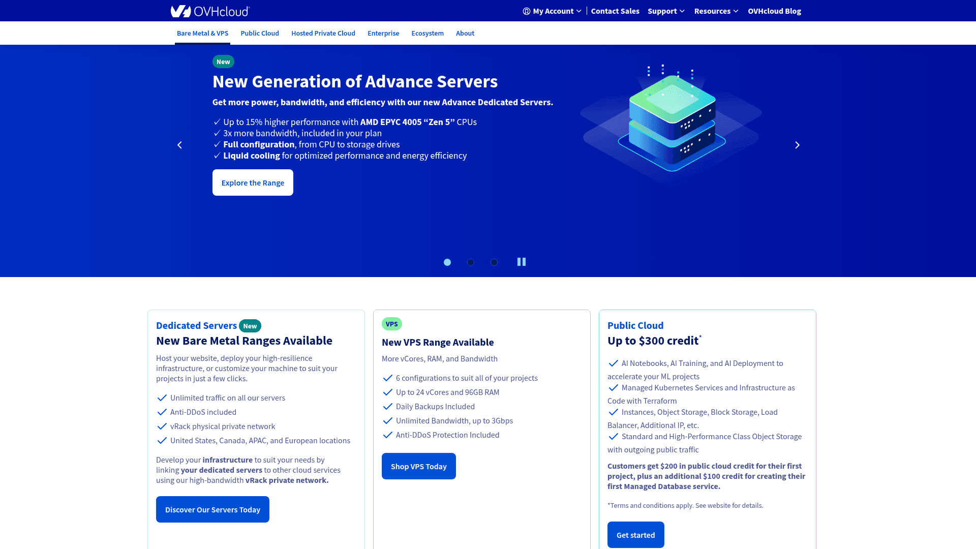Click the OVHcloud logo
This screenshot has height=549, width=976.
click(x=209, y=11)
